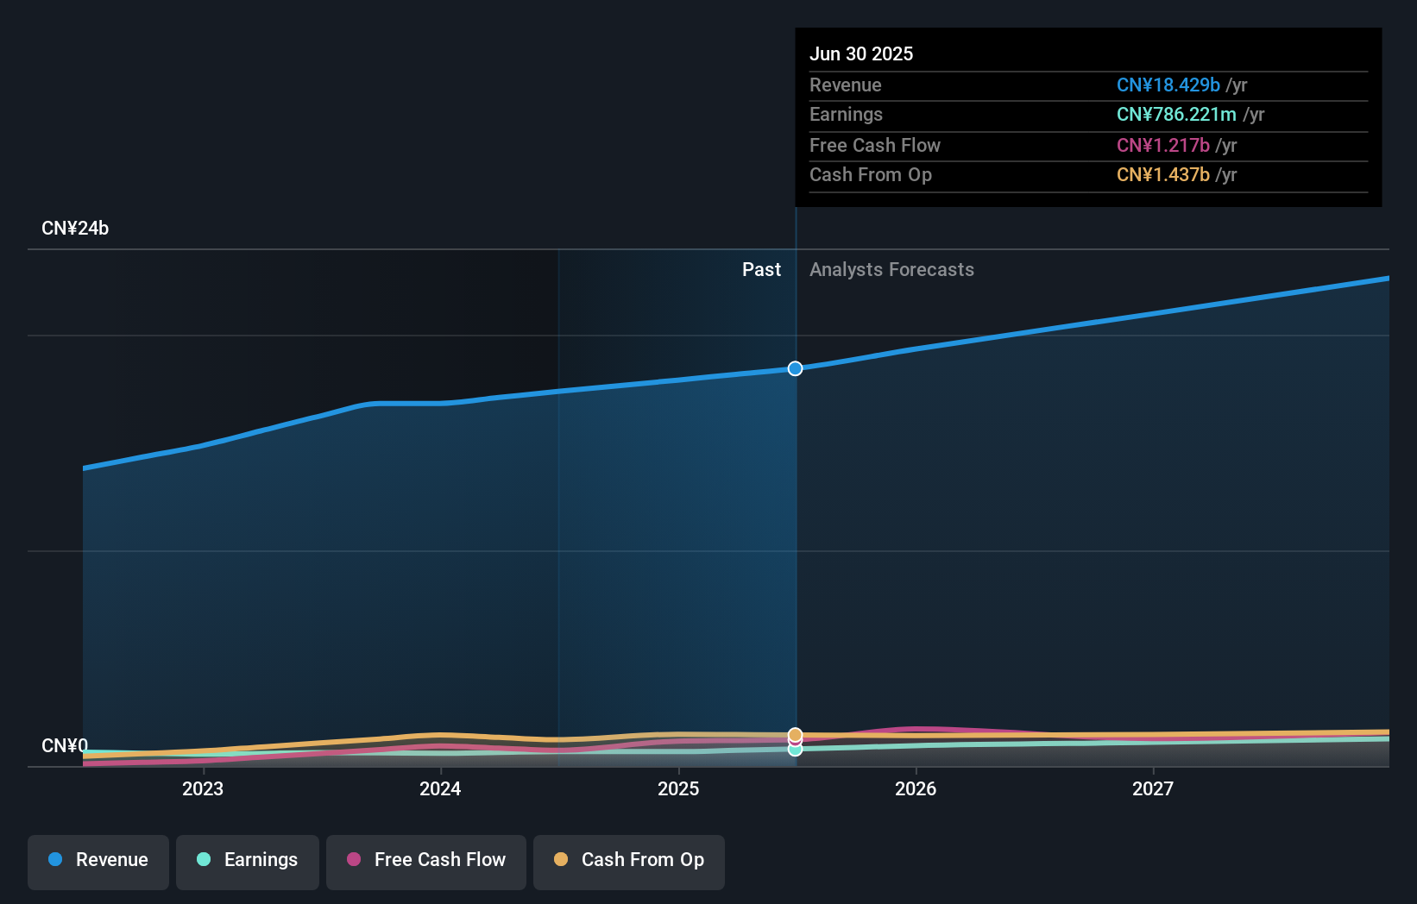Select the Analysts Forecasts section label
This screenshot has width=1417, height=904.
[x=891, y=269]
